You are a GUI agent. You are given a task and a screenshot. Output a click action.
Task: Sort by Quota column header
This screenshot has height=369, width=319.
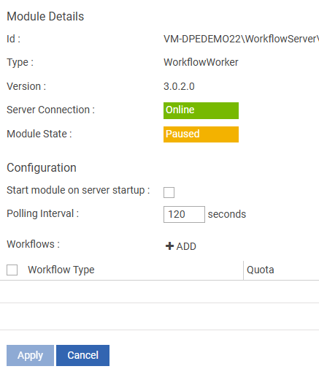261,270
